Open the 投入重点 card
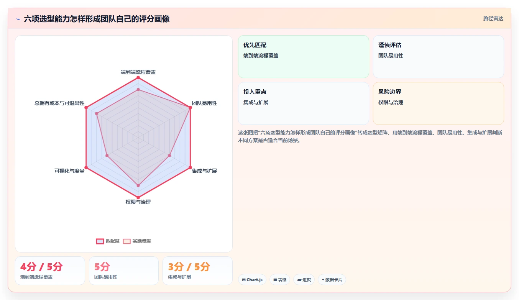The height and width of the screenshot is (300, 519). 304,103
